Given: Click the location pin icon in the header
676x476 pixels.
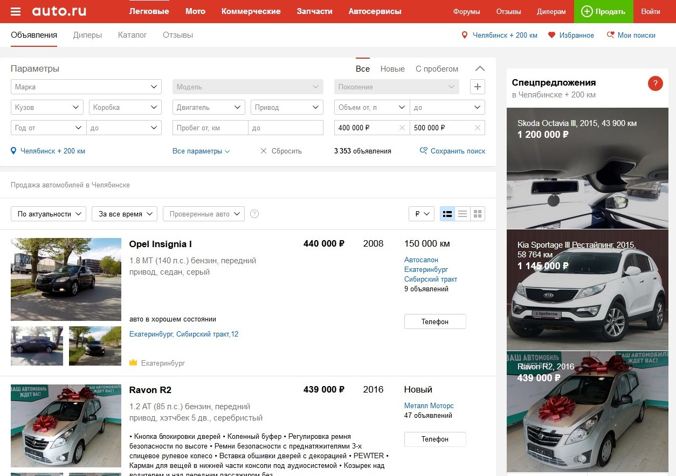Looking at the screenshot, I should [x=465, y=35].
